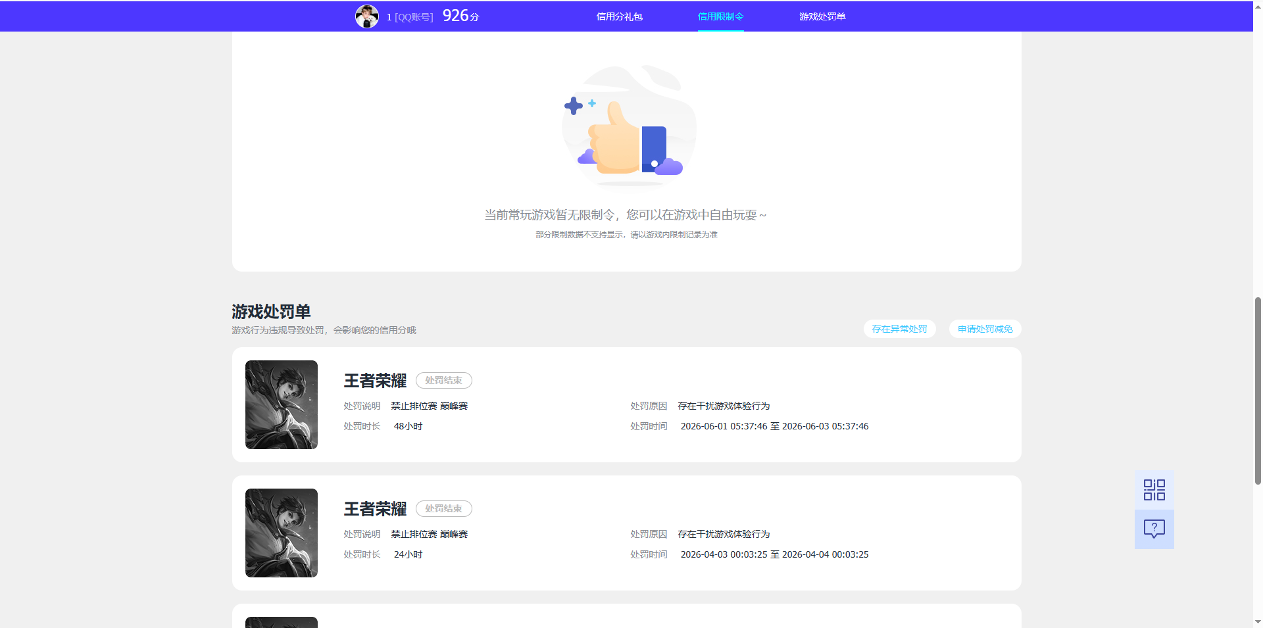Click the 部分限制数据不支持显示 note

[x=626, y=235]
